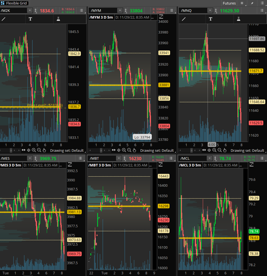
Task: Open Drawing set: Default under /MNQ chart
Action: (x=247, y=150)
